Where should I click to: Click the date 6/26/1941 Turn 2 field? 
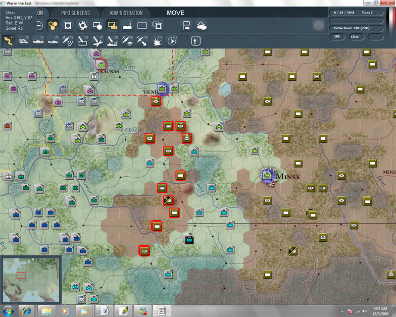pyautogui.click(x=356, y=12)
